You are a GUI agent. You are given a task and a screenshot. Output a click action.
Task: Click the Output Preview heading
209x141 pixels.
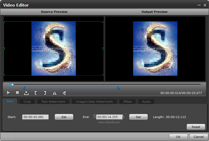pos(154,12)
